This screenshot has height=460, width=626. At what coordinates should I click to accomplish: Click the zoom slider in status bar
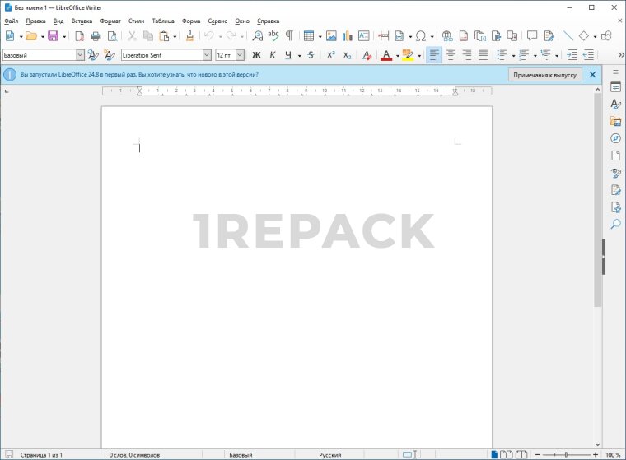tap(565, 454)
